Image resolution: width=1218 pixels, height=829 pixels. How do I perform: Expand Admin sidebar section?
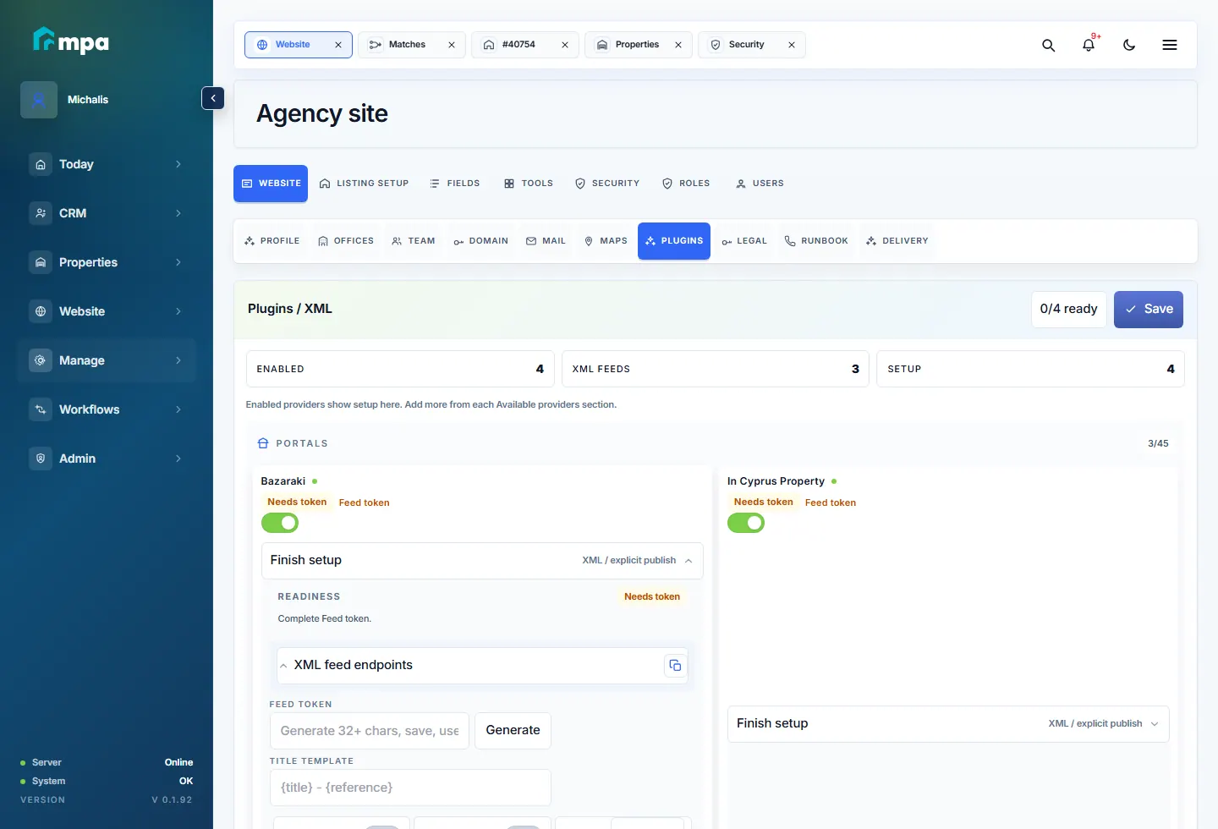click(178, 458)
